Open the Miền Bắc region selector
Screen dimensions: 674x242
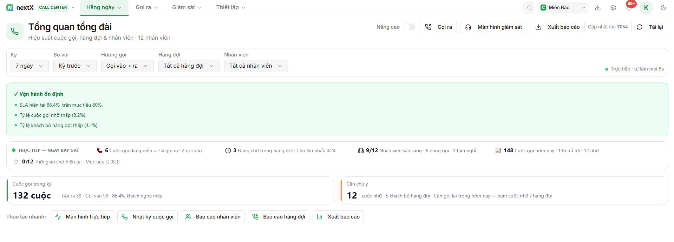click(563, 8)
